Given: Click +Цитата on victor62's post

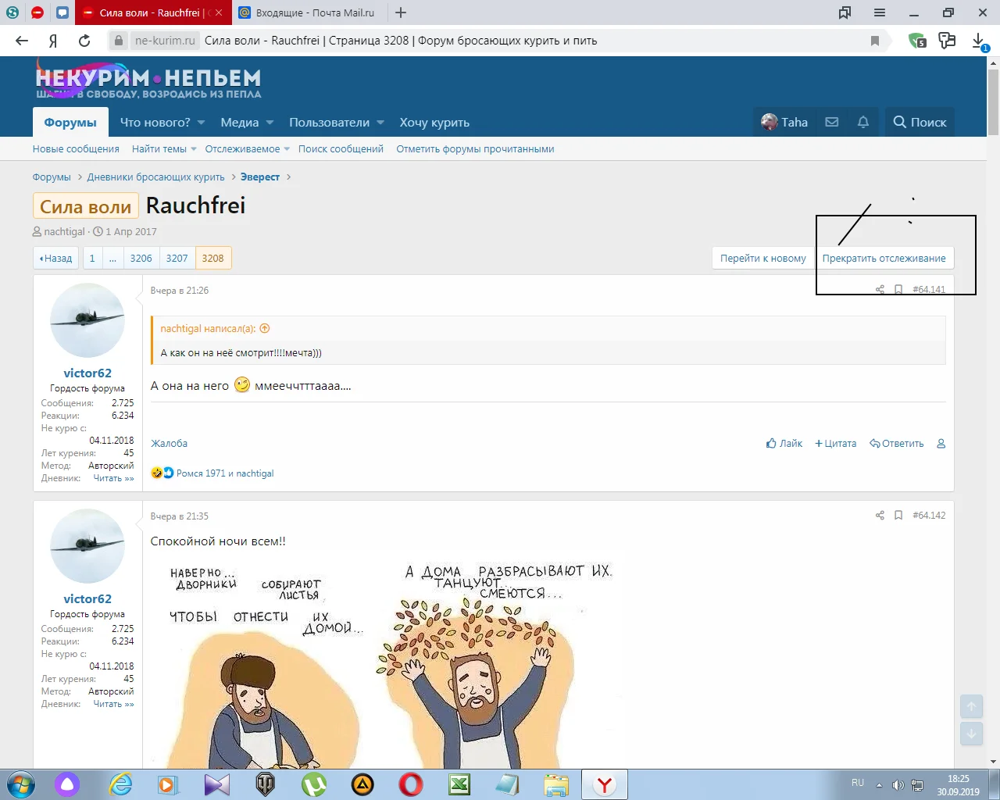Looking at the screenshot, I should click(x=835, y=444).
